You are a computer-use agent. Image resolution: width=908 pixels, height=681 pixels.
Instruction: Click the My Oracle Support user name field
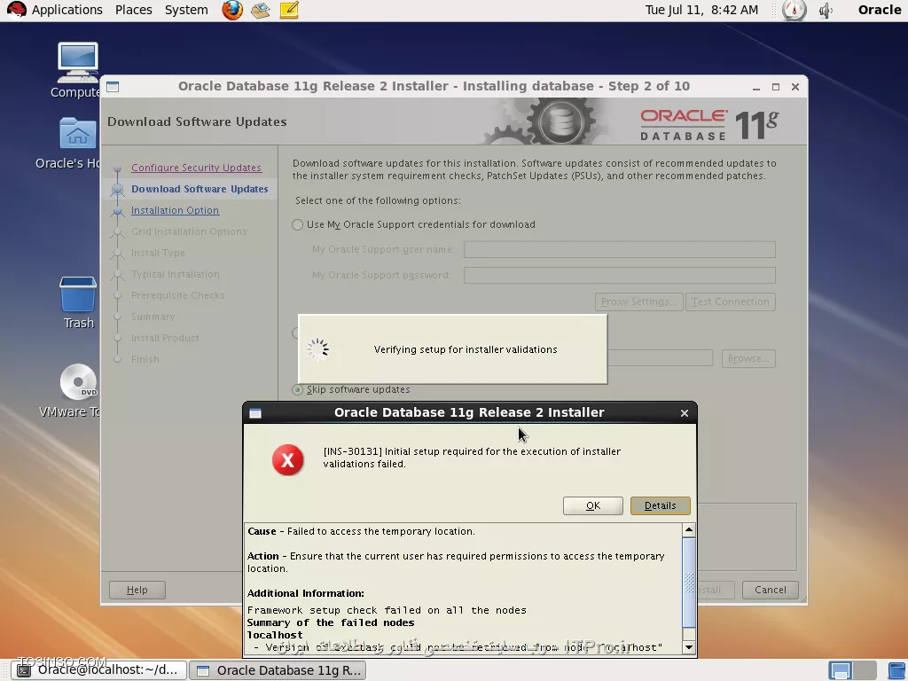click(x=620, y=249)
